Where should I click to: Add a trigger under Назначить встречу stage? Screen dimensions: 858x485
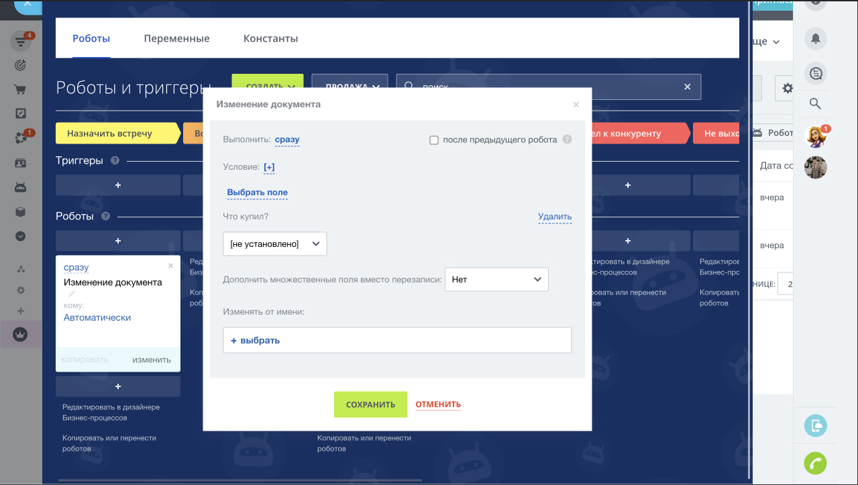click(x=118, y=185)
